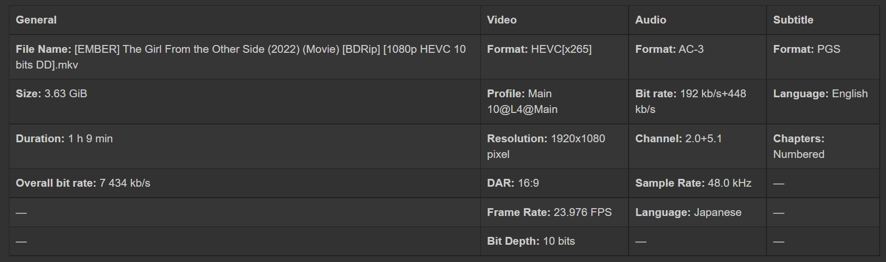Select the File Name cell with EMBER mkv

241,56
